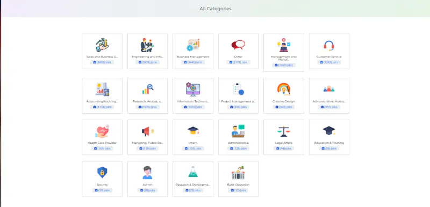Click jobs count badge under Creative Design
This screenshot has width=430, height=207.
pos(284,107)
